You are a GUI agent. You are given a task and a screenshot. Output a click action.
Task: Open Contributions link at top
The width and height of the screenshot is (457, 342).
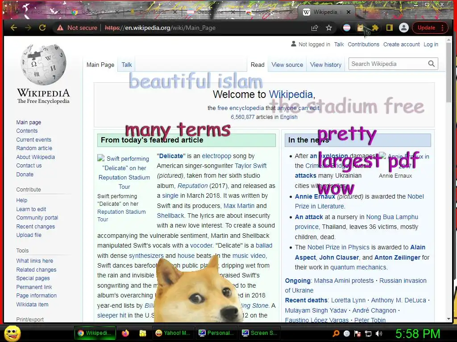(363, 44)
